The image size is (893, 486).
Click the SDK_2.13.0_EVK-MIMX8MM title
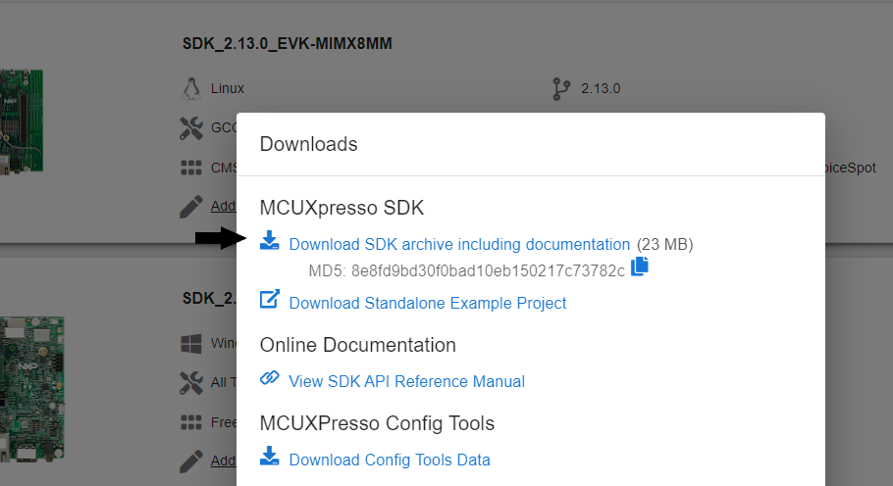click(x=294, y=43)
